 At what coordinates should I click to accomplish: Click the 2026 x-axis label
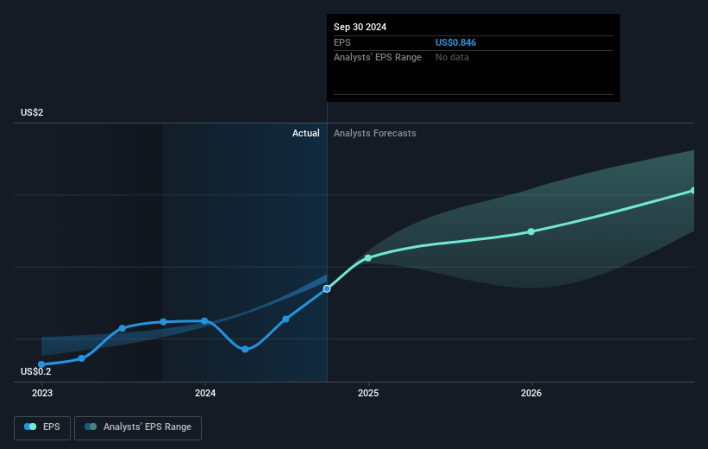point(531,393)
